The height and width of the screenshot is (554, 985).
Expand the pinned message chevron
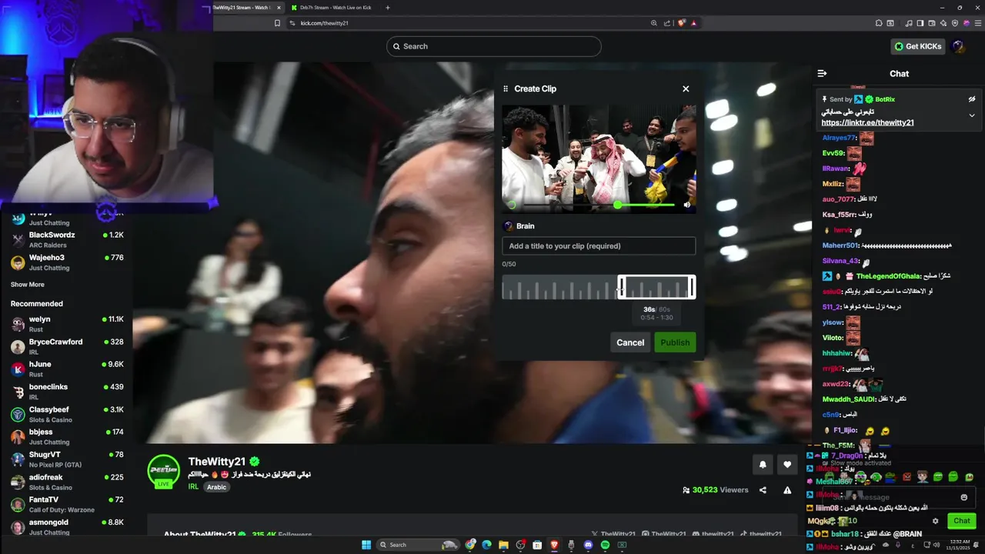pos(972,115)
